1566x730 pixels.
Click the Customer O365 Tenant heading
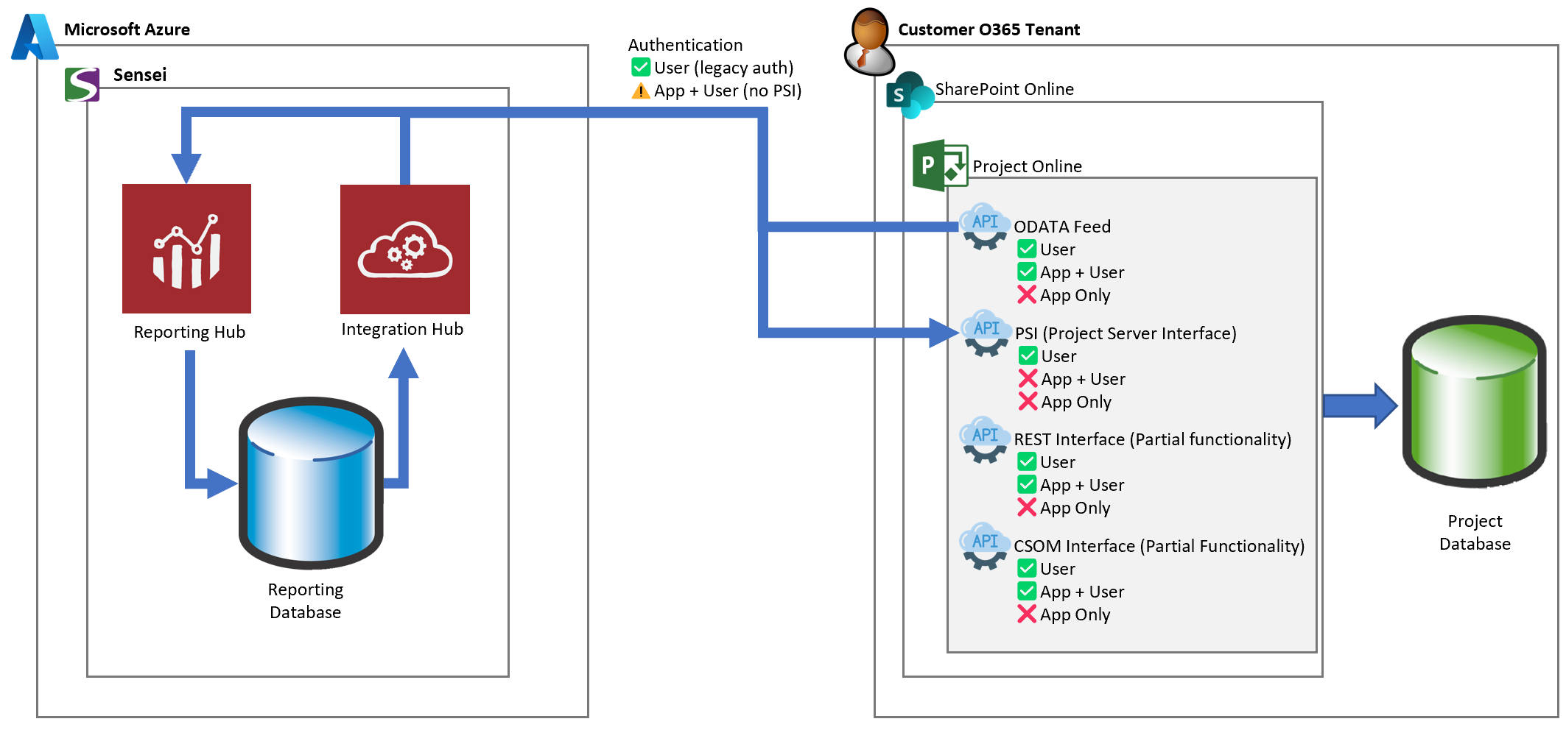pos(989,29)
